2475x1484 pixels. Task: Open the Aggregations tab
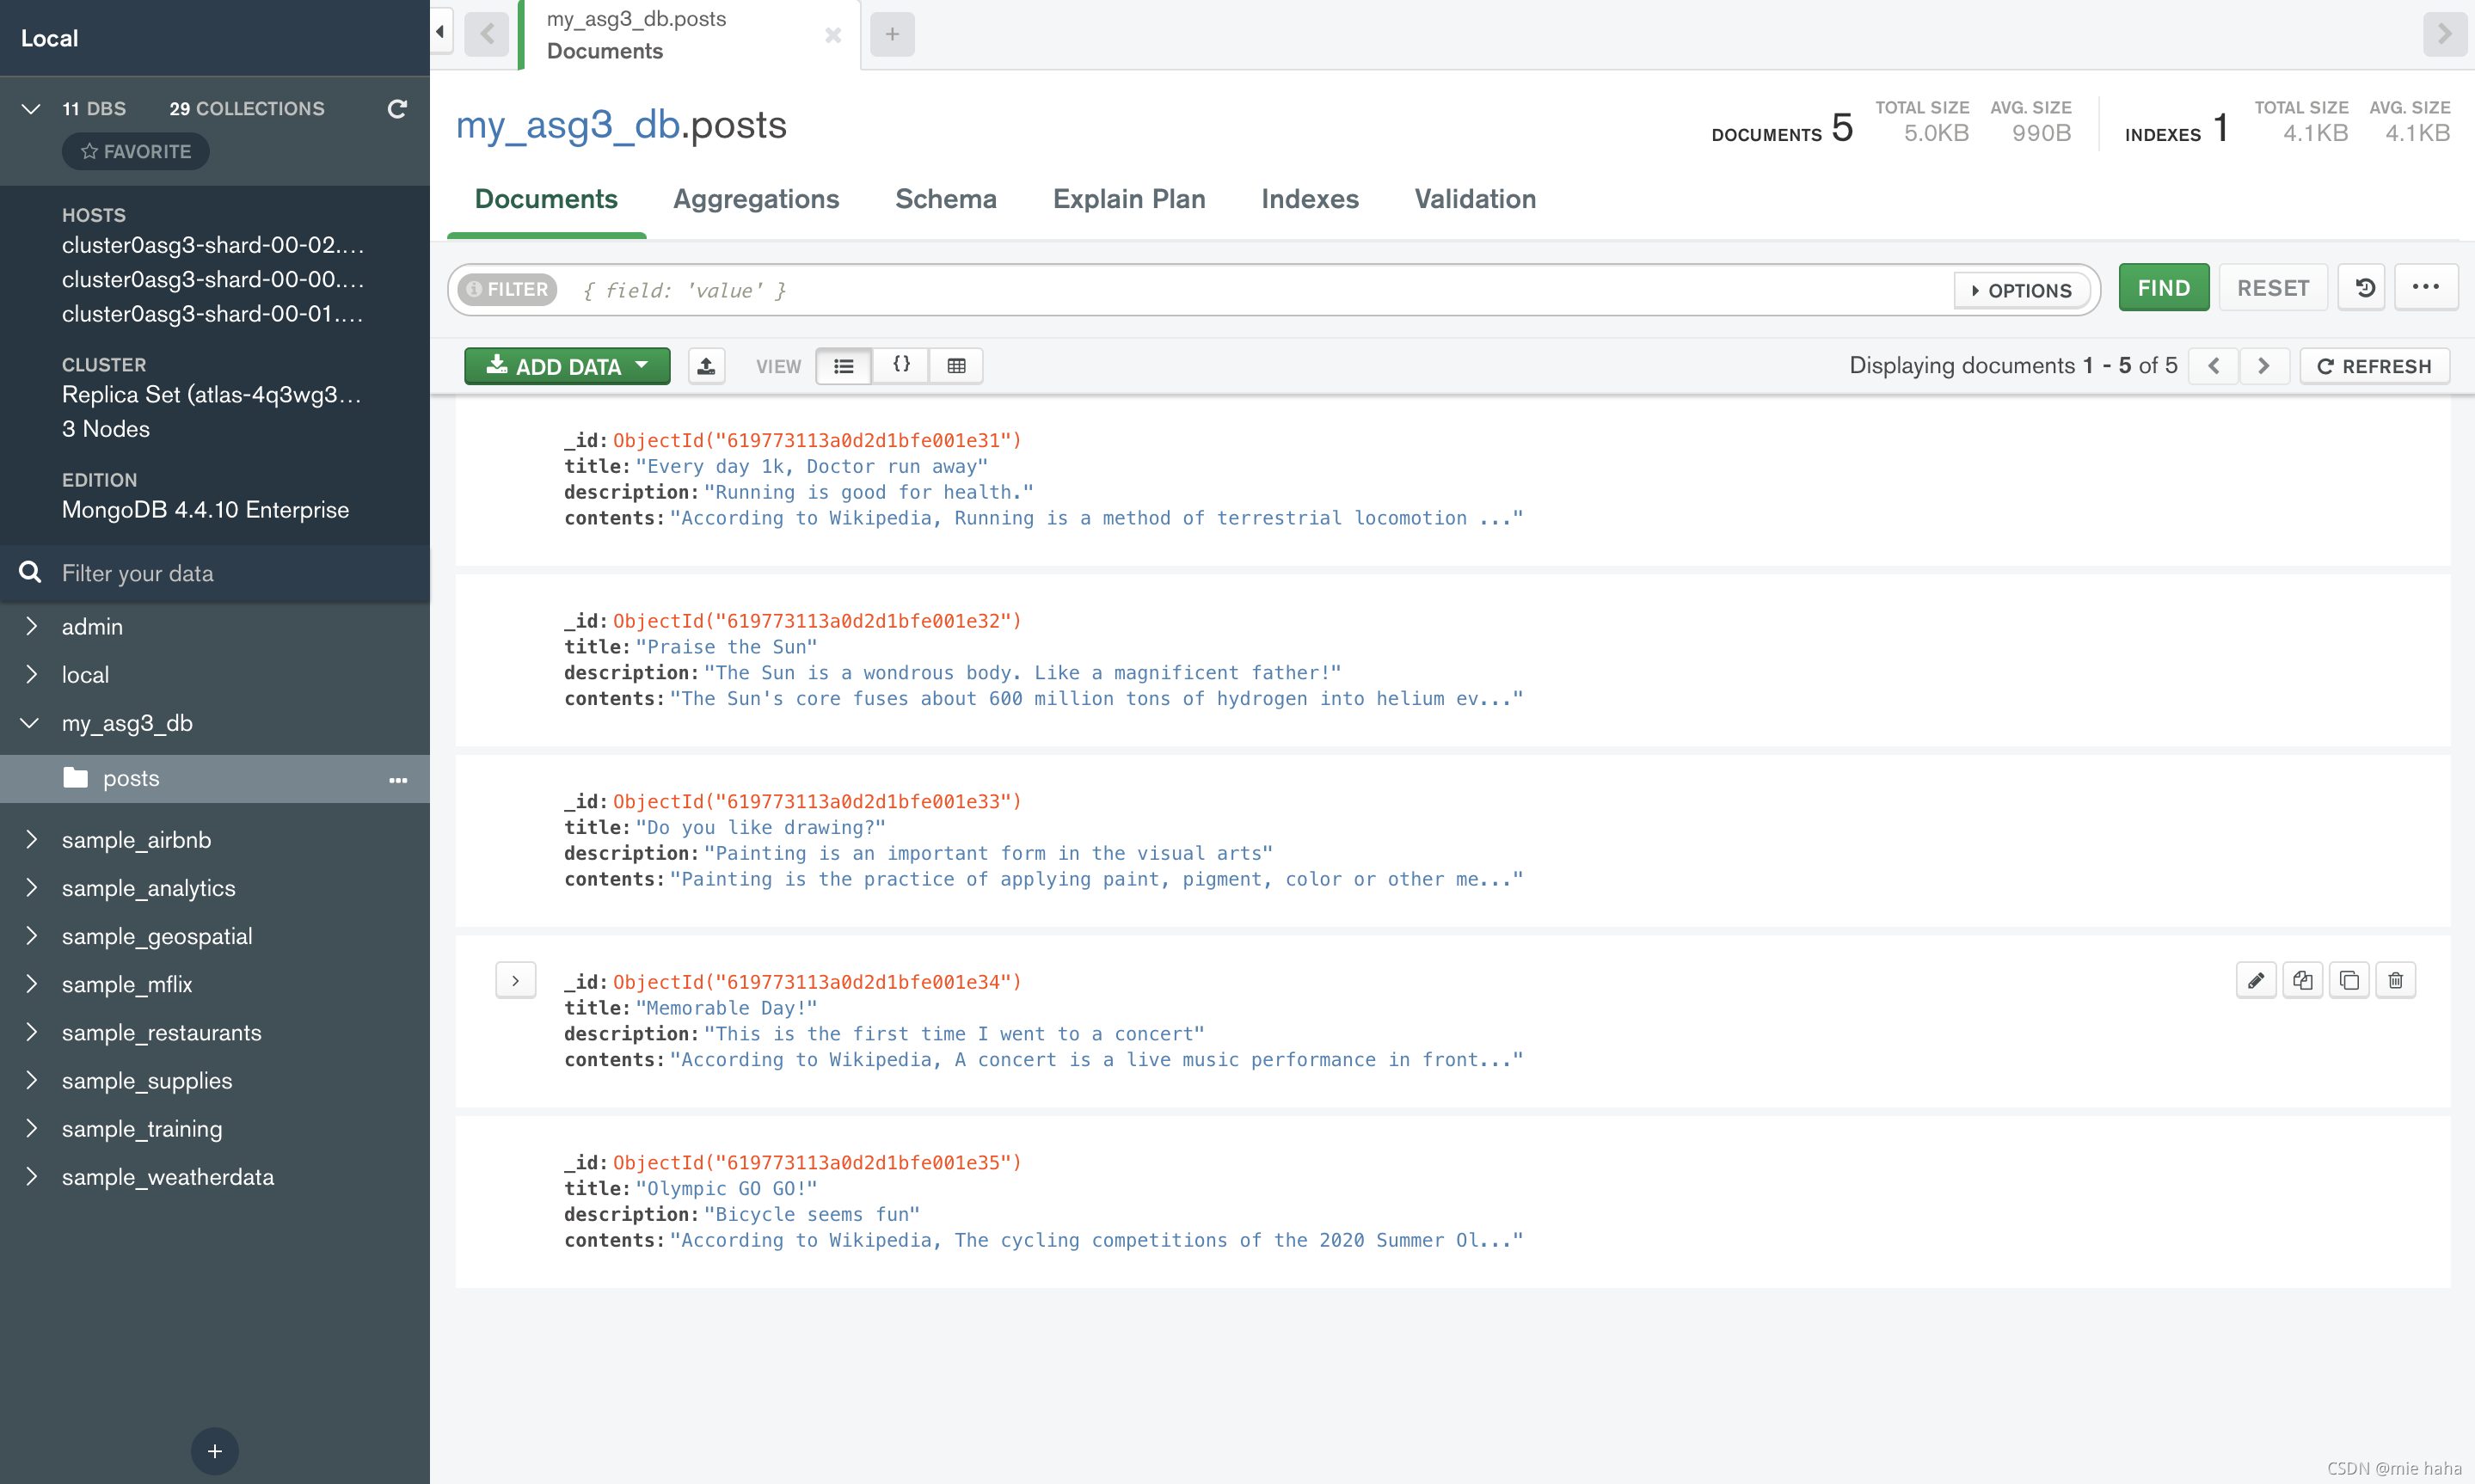(756, 199)
